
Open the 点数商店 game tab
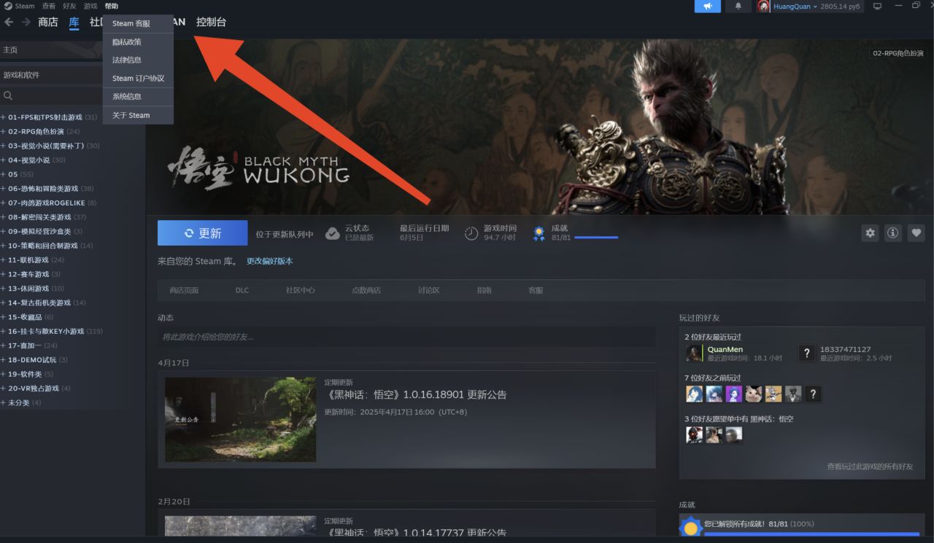(366, 290)
